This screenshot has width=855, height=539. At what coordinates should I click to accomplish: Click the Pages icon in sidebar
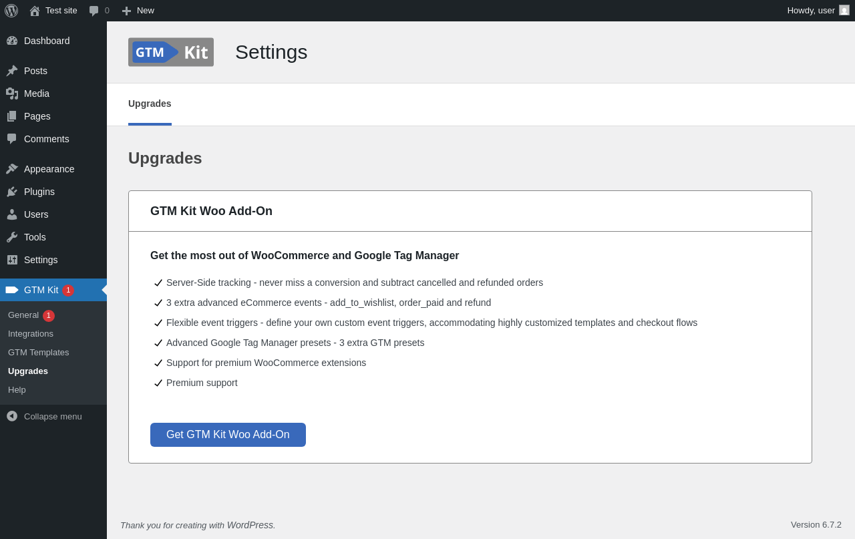tap(12, 116)
